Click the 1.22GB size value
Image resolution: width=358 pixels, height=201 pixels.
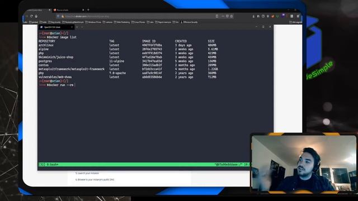pos(213,69)
